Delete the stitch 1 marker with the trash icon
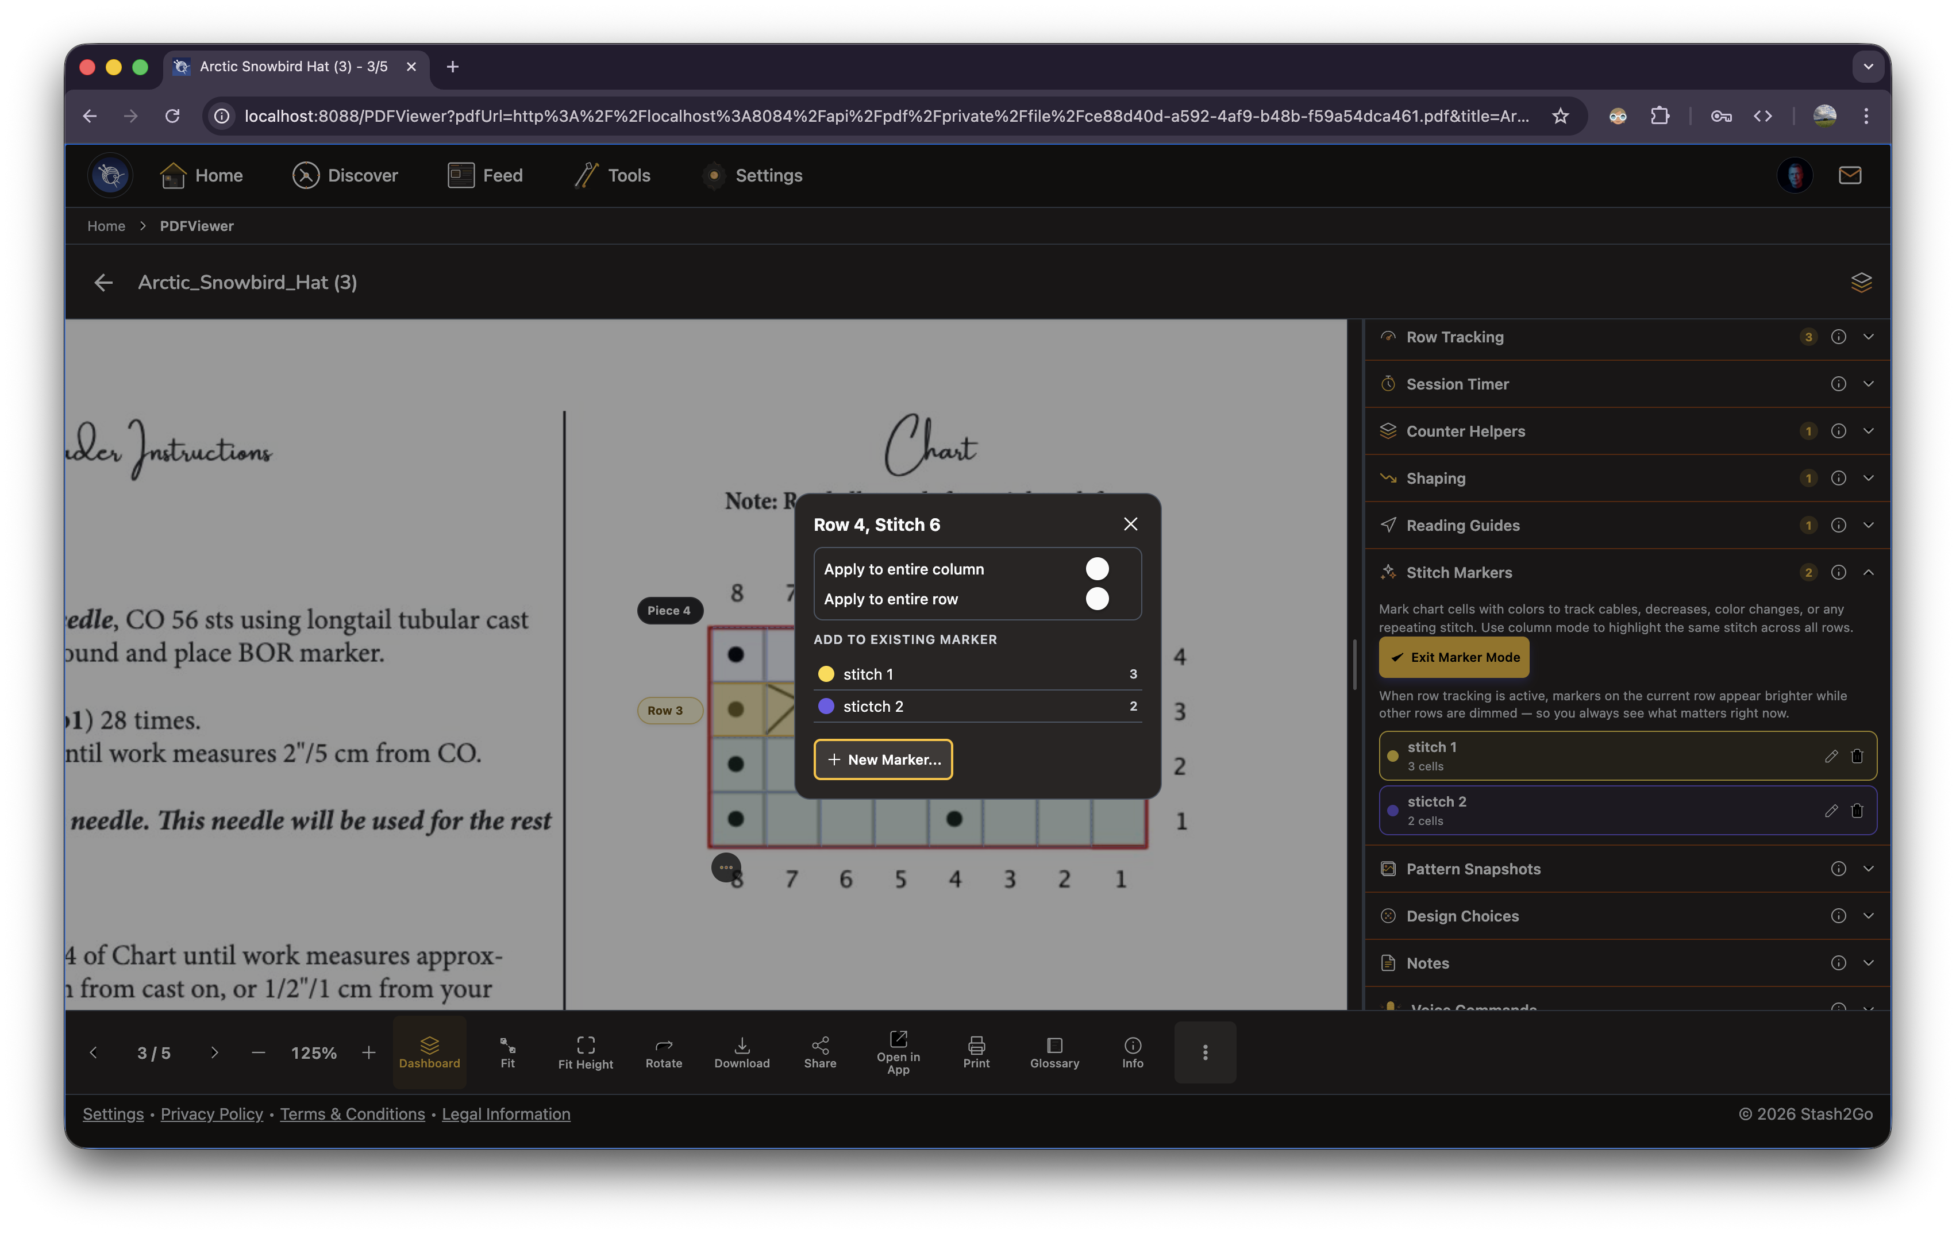This screenshot has width=1956, height=1234. click(x=1857, y=756)
